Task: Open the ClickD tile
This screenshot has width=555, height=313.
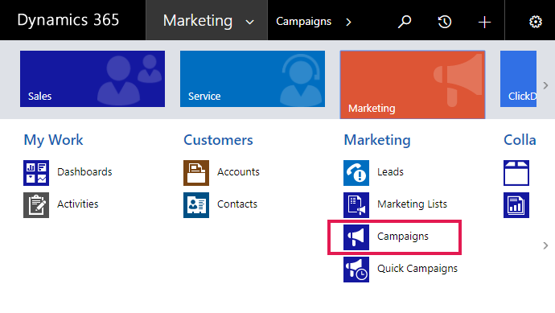Action: point(518,79)
